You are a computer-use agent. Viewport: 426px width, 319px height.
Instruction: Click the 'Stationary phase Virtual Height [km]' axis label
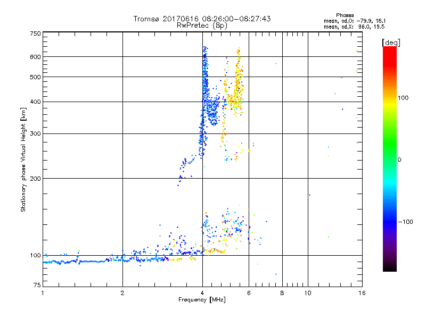(x=23, y=160)
